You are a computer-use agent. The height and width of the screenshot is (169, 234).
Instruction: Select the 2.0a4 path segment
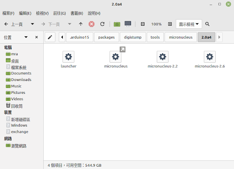[206, 37]
